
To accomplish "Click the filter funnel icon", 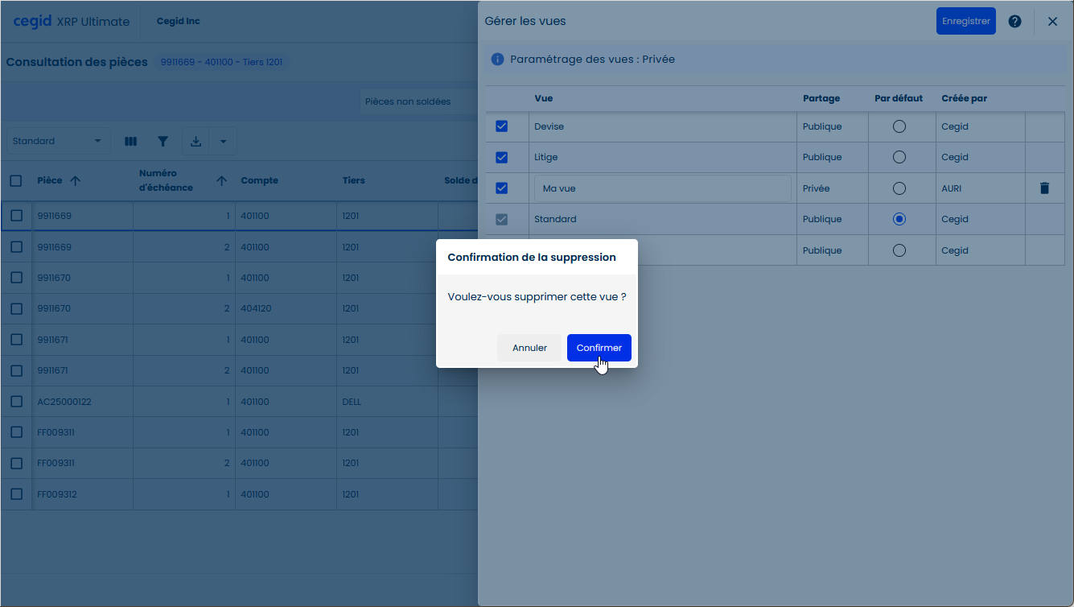I will click(x=163, y=142).
